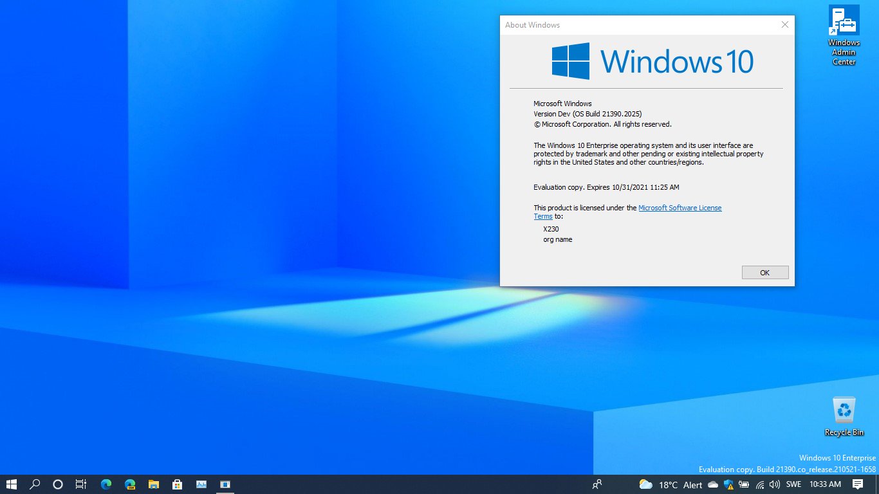Select the Windows Admin Center desktop shortcut

tap(844, 35)
